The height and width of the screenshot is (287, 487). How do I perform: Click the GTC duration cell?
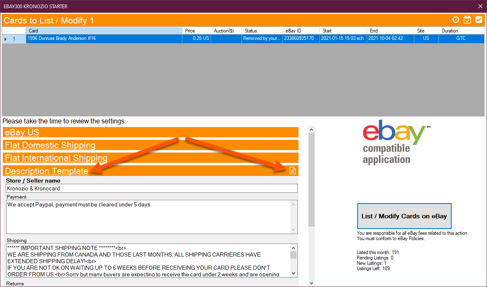click(462, 39)
